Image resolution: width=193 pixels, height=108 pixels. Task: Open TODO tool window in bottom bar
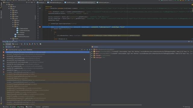pos(29,107)
